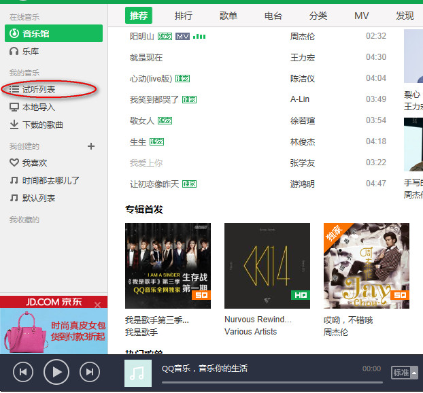The width and height of the screenshot is (423, 393).
Task: Click the playback progress bar
Action: coord(272,382)
